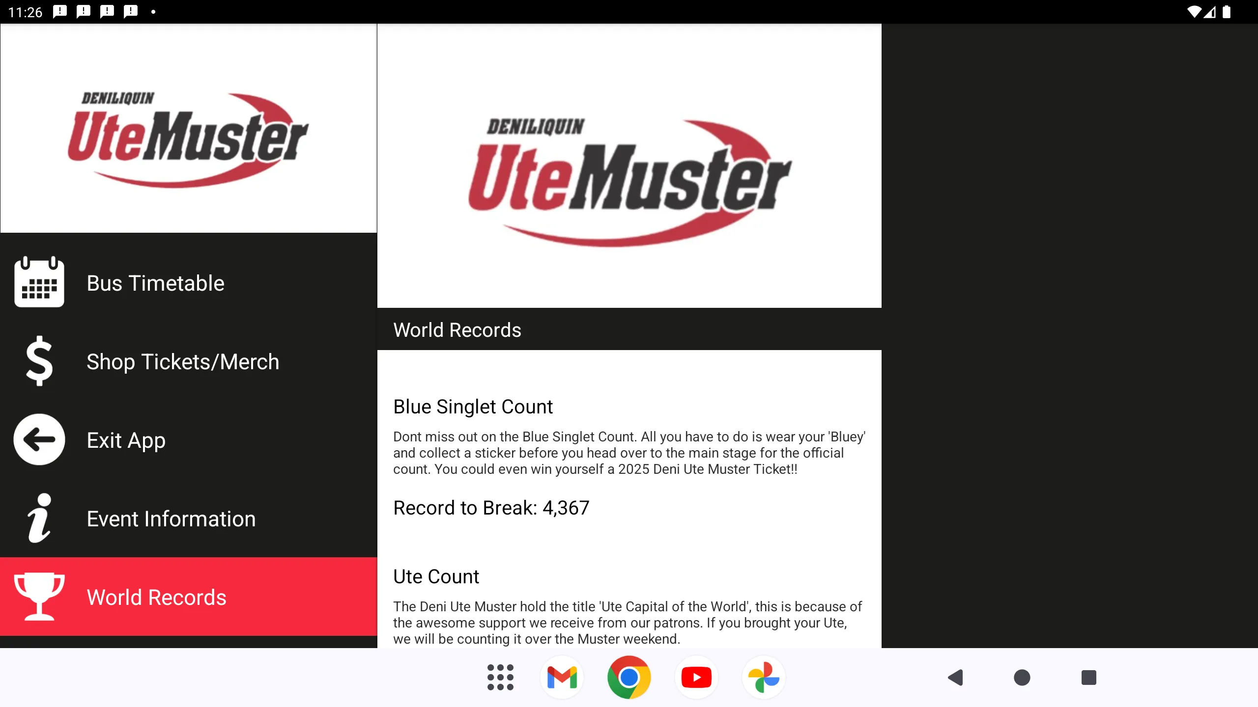Open Bus Timetable calendar icon
Viewport: 1258px width, 707px height.
(x=39, y=282)
